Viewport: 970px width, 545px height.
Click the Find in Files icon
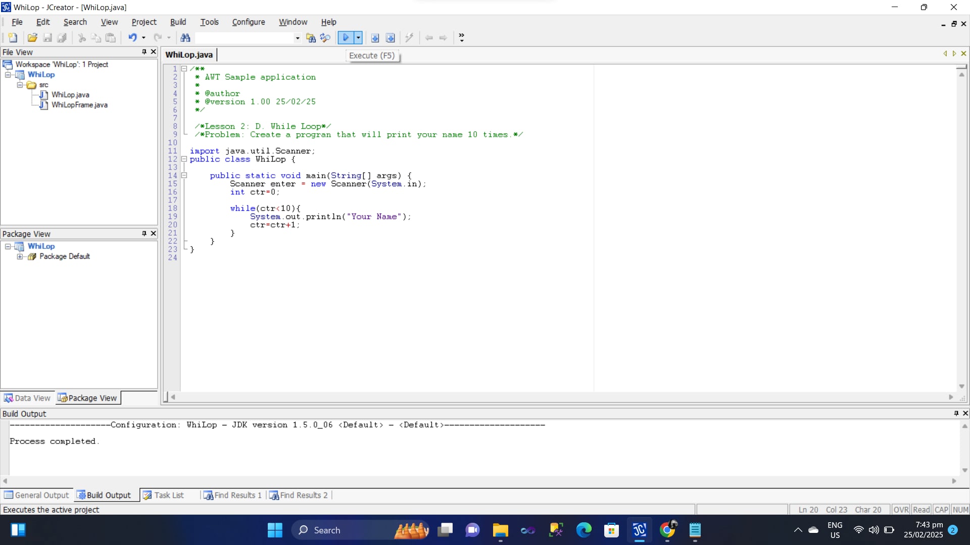pyautogui.click(x=311, y=38)
